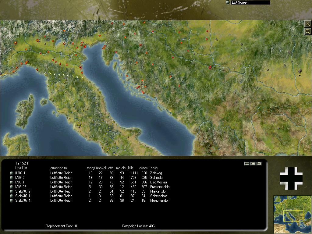Click the 'base' column header
312x234 pixels.
click(x=154, y=168)
